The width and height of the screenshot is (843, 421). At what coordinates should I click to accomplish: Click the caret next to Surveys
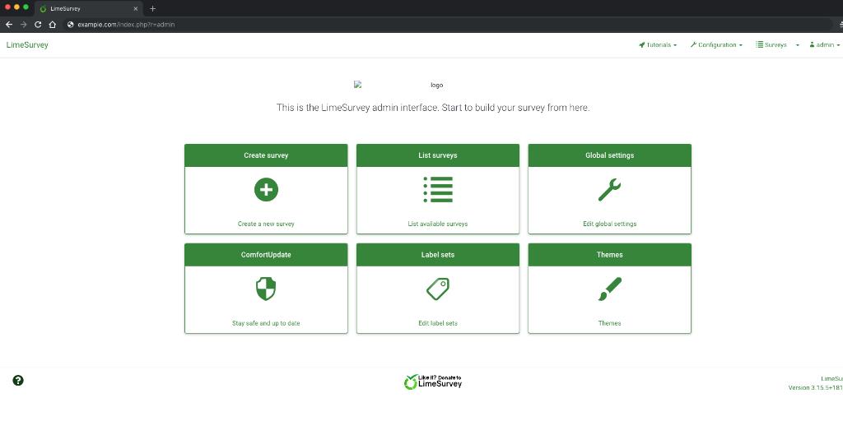point(797,45)
